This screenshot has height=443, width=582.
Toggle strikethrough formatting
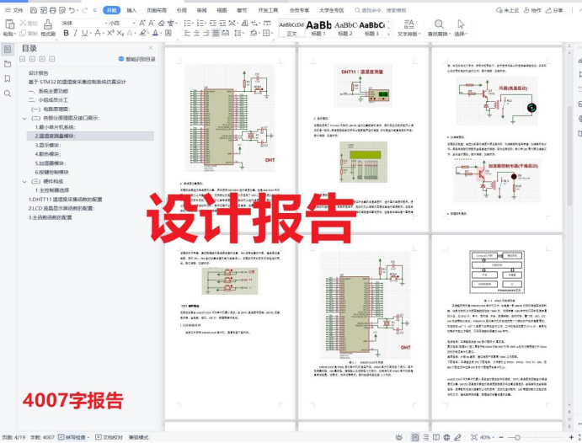[x=97, y=33]
